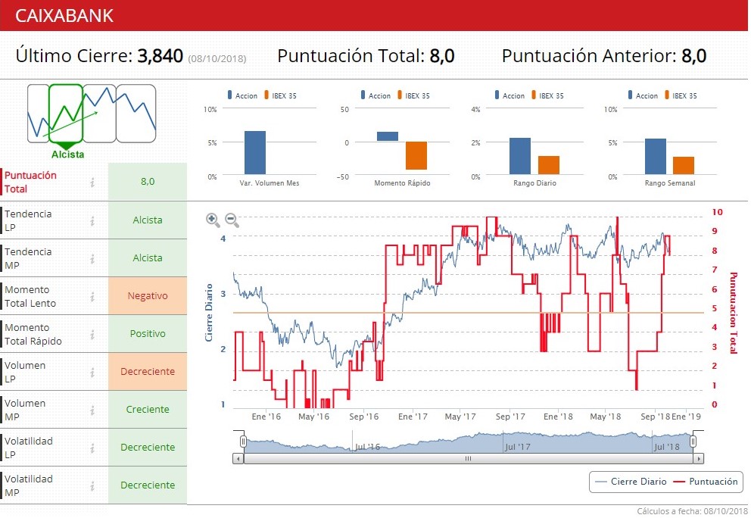Click the Puntuación Total row label

pyautogui.click(x=30, y=182)
